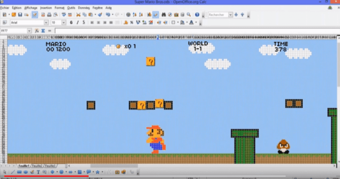Click the New document icon

[x=4, y=15]
